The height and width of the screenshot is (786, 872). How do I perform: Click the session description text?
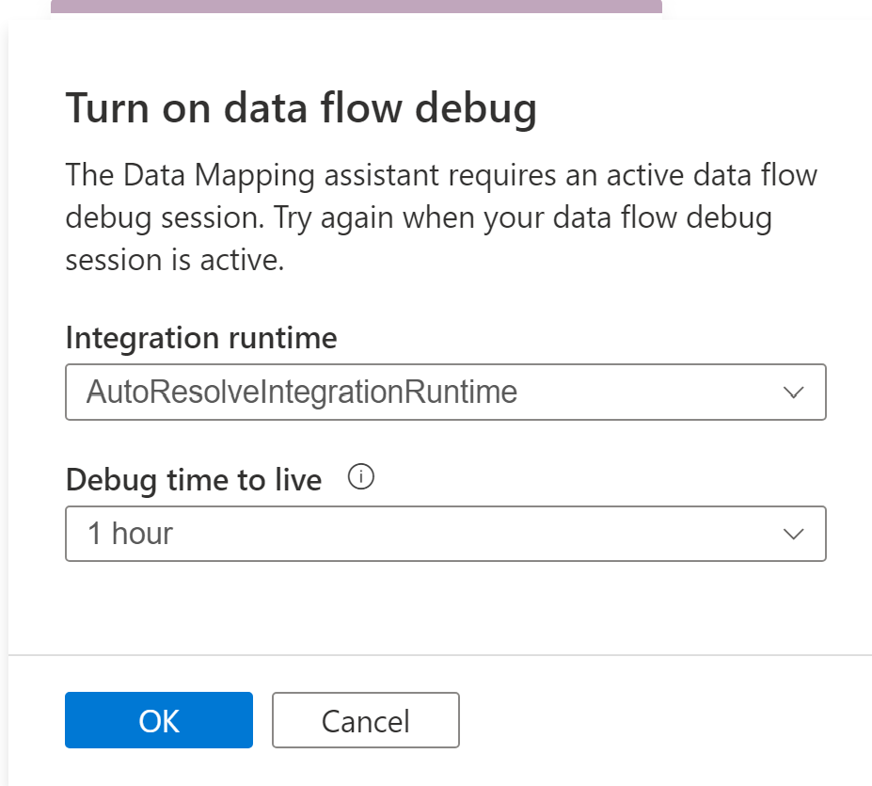(x=440, y=217)
